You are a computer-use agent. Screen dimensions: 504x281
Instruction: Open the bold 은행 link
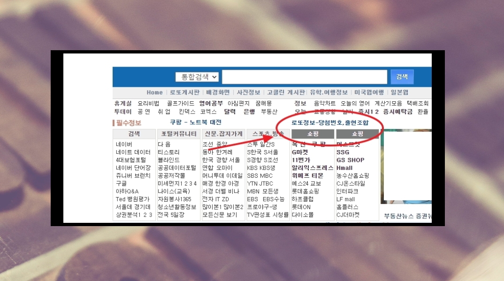pyautogui.click(x=249, y=112)
